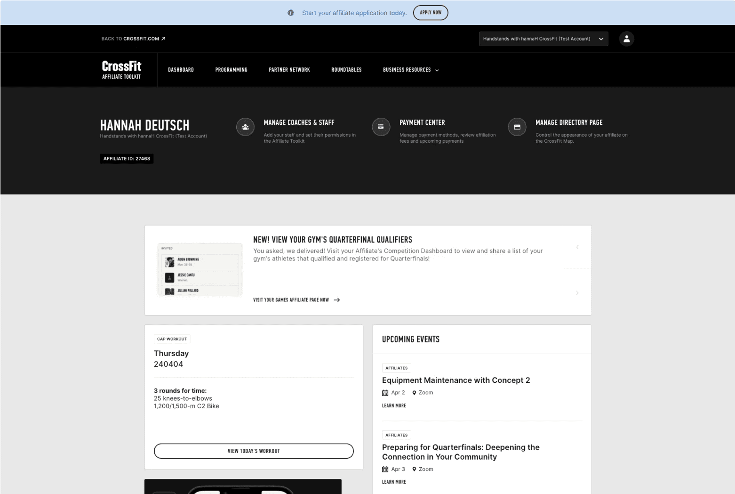Click the quarterfinal qualifiers preview thumbnail
Viewport: 735px width, 494px height.
tap(200, 269)
